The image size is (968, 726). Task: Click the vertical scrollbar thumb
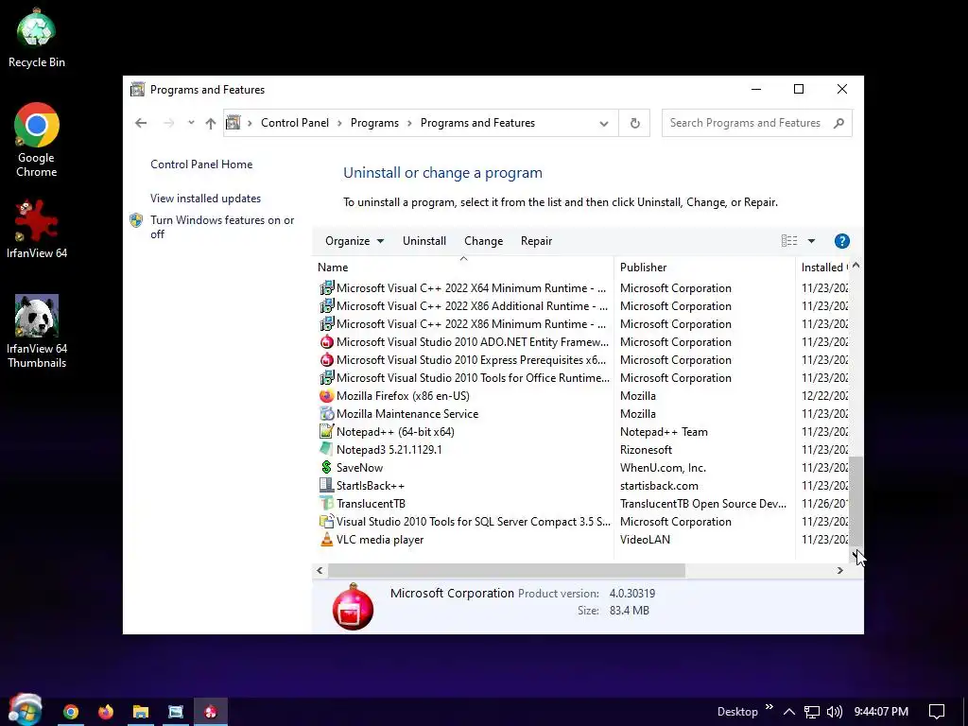[856, 501]
